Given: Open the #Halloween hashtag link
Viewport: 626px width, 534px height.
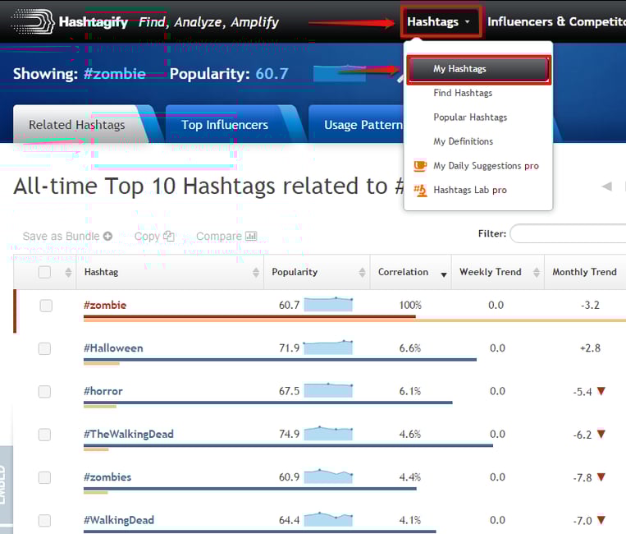Looking at the screenshot, I should pos(113,348).
